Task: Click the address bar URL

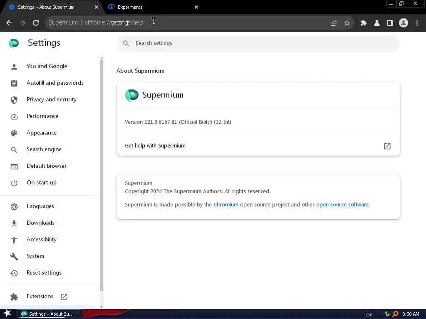Action: 114,22
